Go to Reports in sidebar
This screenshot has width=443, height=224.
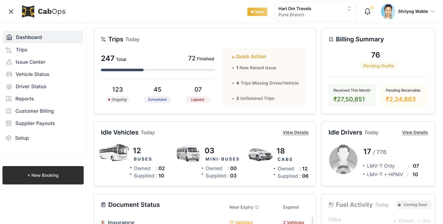pos(25,99)
